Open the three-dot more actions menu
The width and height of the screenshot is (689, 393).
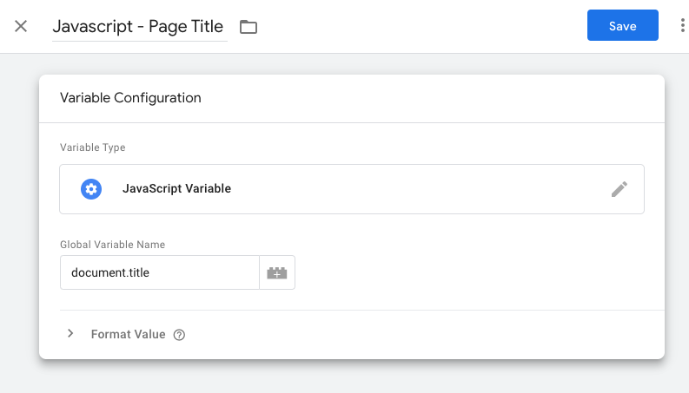point(682,26)
